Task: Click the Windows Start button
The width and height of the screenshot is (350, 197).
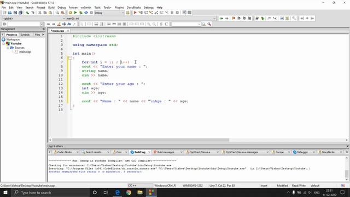Action: 5,192
